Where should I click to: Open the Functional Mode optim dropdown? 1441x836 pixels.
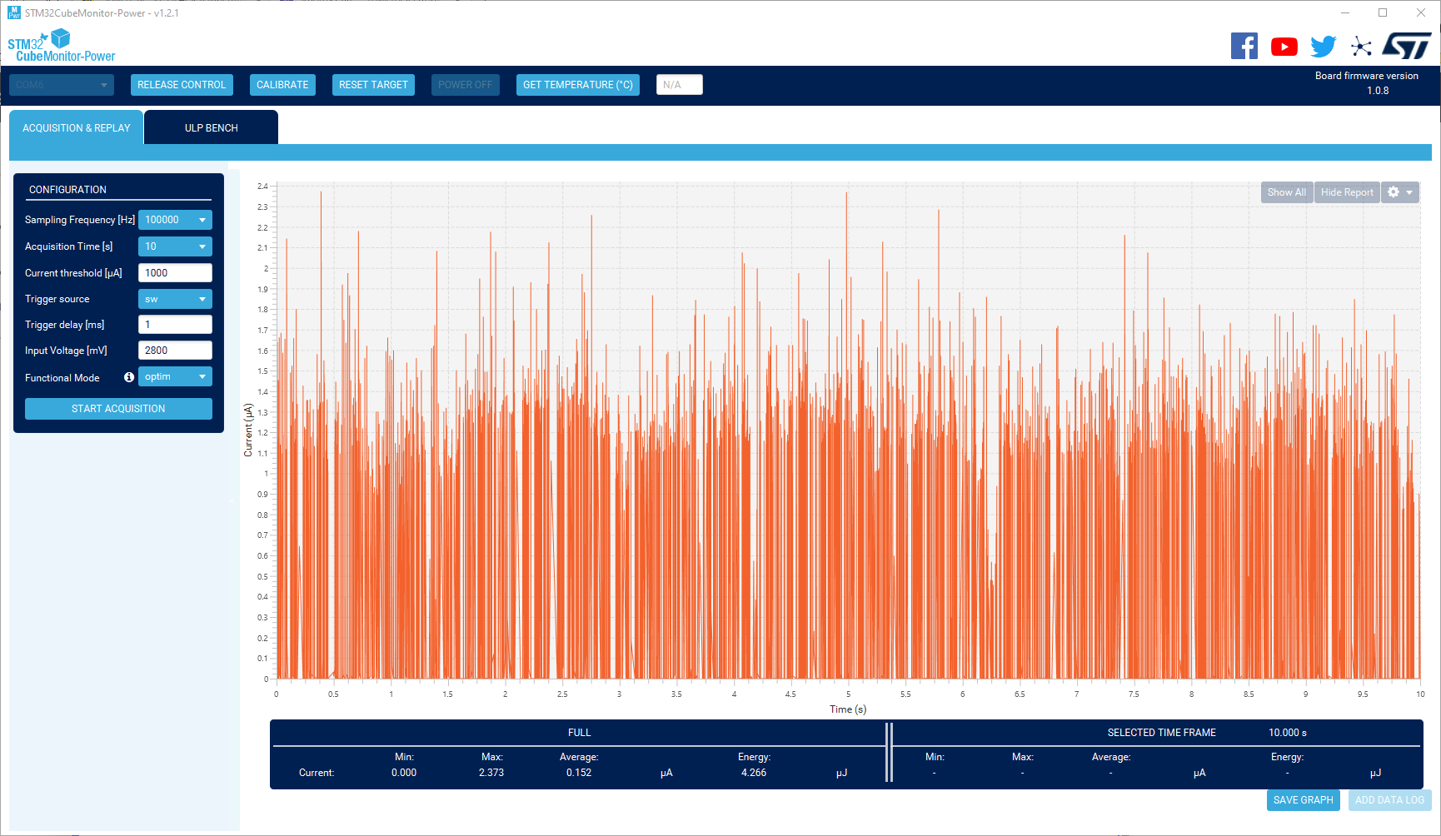(x=175, y=377)
